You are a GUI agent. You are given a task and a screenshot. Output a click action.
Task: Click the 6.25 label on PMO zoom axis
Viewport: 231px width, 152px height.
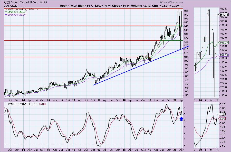pos(223,104)
